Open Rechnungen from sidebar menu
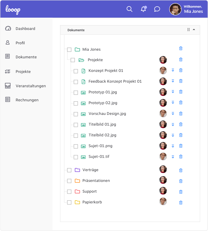Viewport: 208px width, 231px height. click(27, 100)
